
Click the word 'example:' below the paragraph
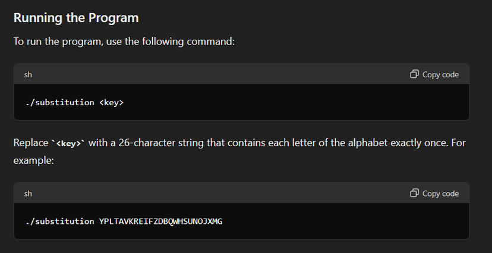(x=34, y=160)
